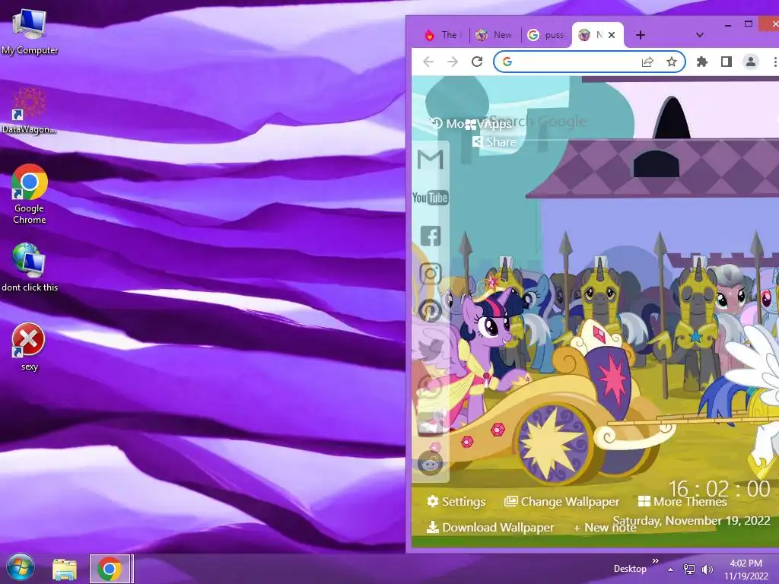779x584 pixels.
Task: Open a new tab with the plus button
Action: (641, 35)
